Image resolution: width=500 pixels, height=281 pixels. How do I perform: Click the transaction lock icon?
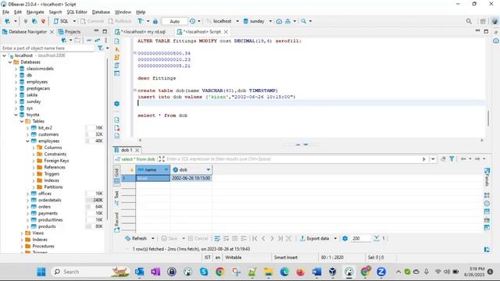click(155, 21)
